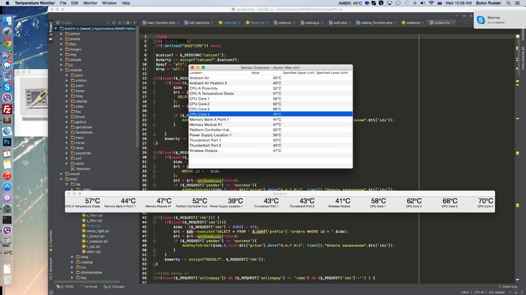Launch FileZilla from the Dock
526x295 pixels.
click(x=7, y=109)
